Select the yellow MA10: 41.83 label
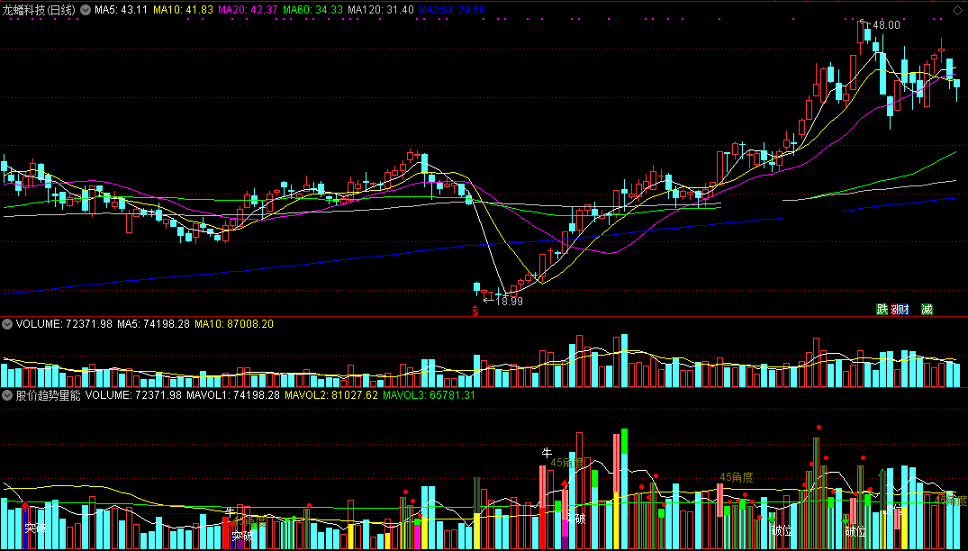Viewport: 968px width, 551px height. tap(184, 10)
